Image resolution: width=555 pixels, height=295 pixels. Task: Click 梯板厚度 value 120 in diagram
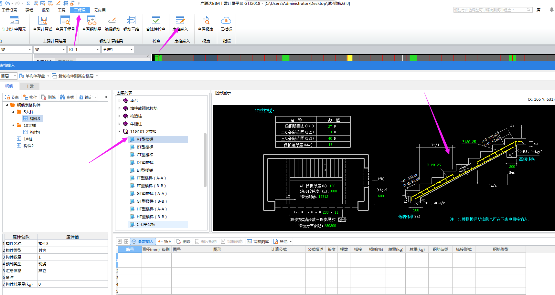click(332, 186)
